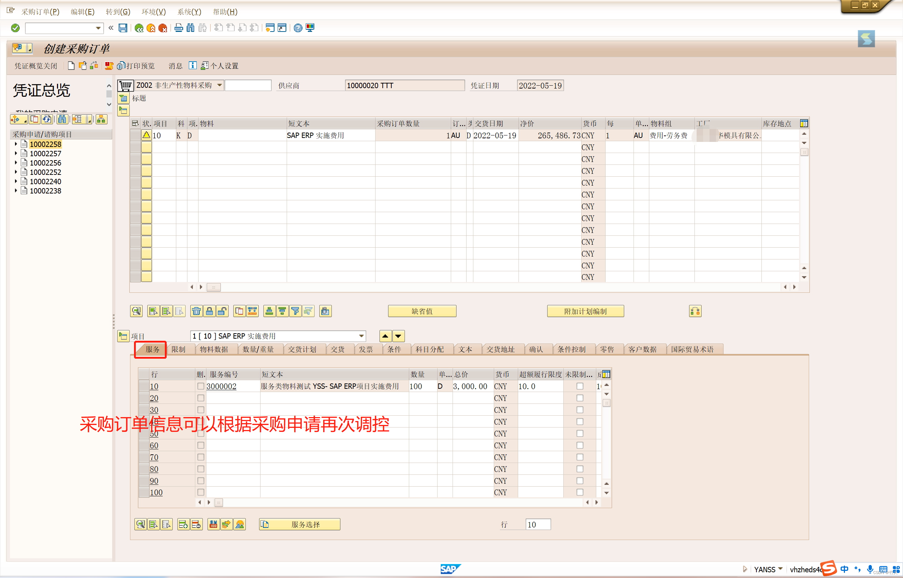Open the 采购订单 menu
The image size is (903, 578).
40,11
